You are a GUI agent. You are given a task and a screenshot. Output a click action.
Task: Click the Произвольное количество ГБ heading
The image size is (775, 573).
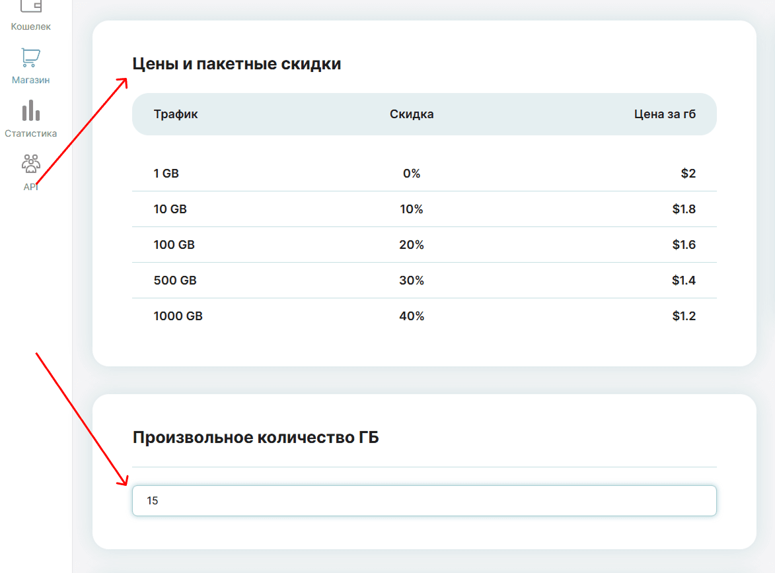click(x=256, y=438)
